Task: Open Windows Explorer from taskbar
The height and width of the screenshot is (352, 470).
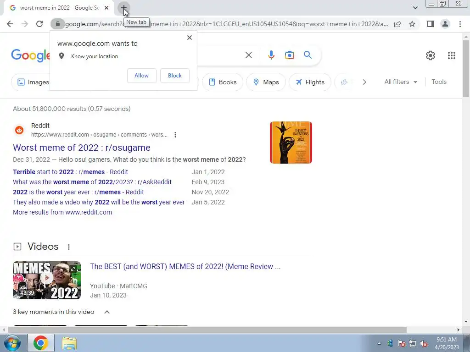Action: [x=69, y=343]
